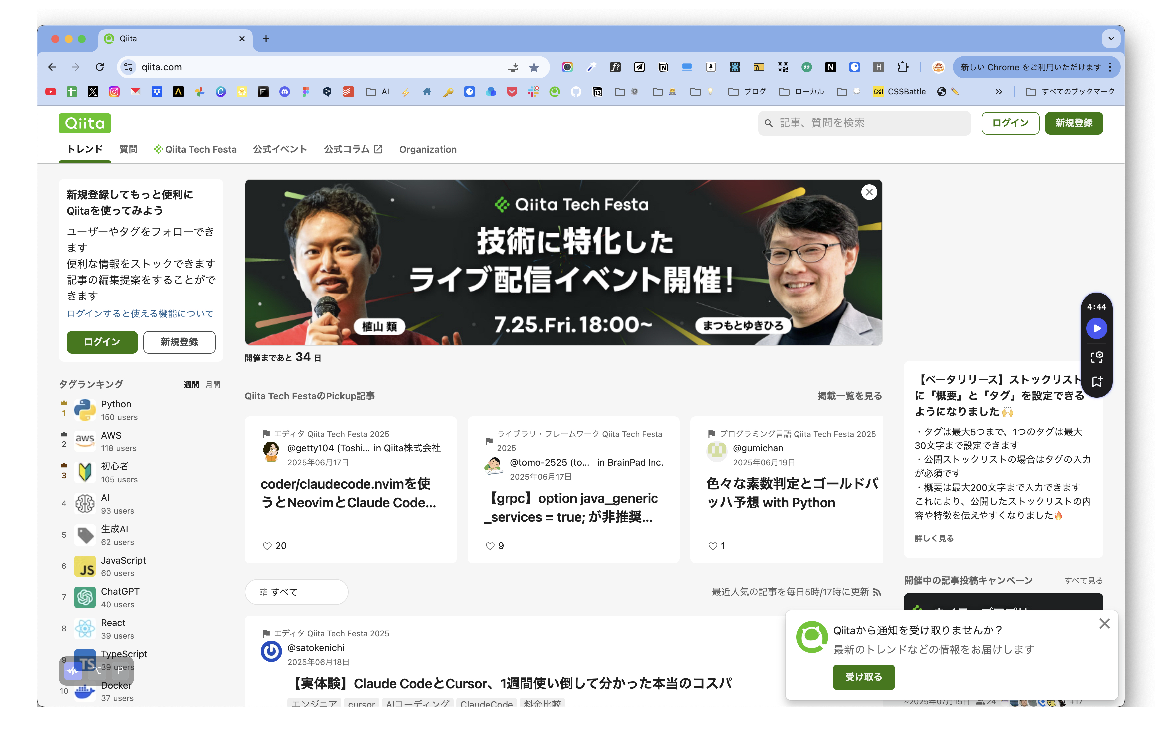Switch tag ranking to 月間
The height and width of the screenshot is (756, 1162).
[213, 385]
